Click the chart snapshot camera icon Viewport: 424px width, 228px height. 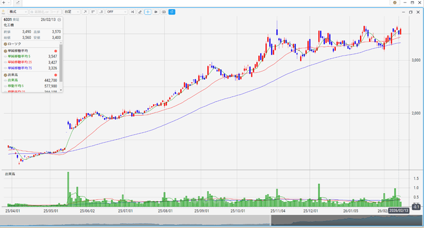coord(164,11)
